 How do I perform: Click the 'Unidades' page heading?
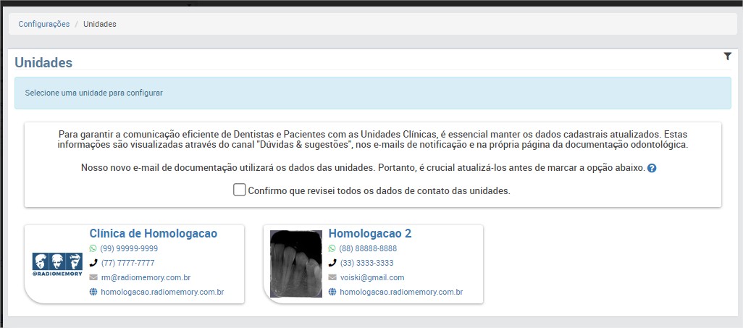coord(43,62)
